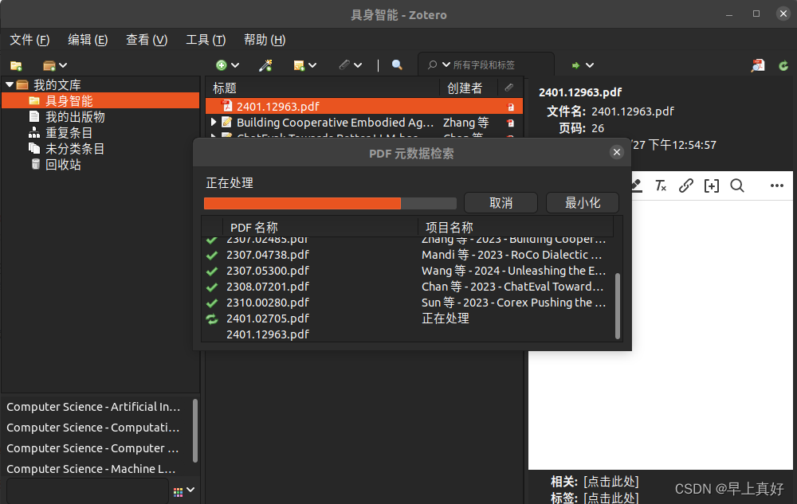Close the PDF 元数据检索 dialog
The width and height of the screenshot is (797, 504).
coord(617,152)
